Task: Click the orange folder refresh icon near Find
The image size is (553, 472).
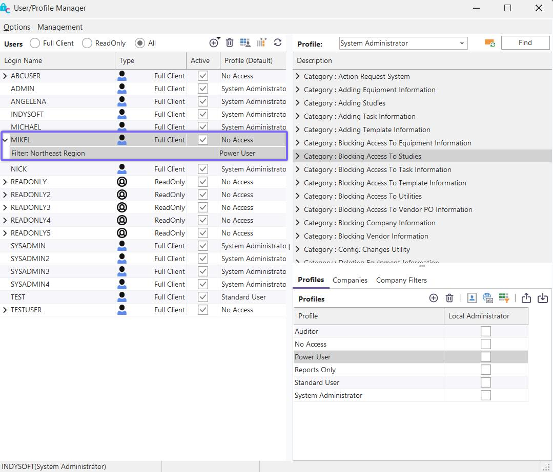Action: (x=489, y=43)
